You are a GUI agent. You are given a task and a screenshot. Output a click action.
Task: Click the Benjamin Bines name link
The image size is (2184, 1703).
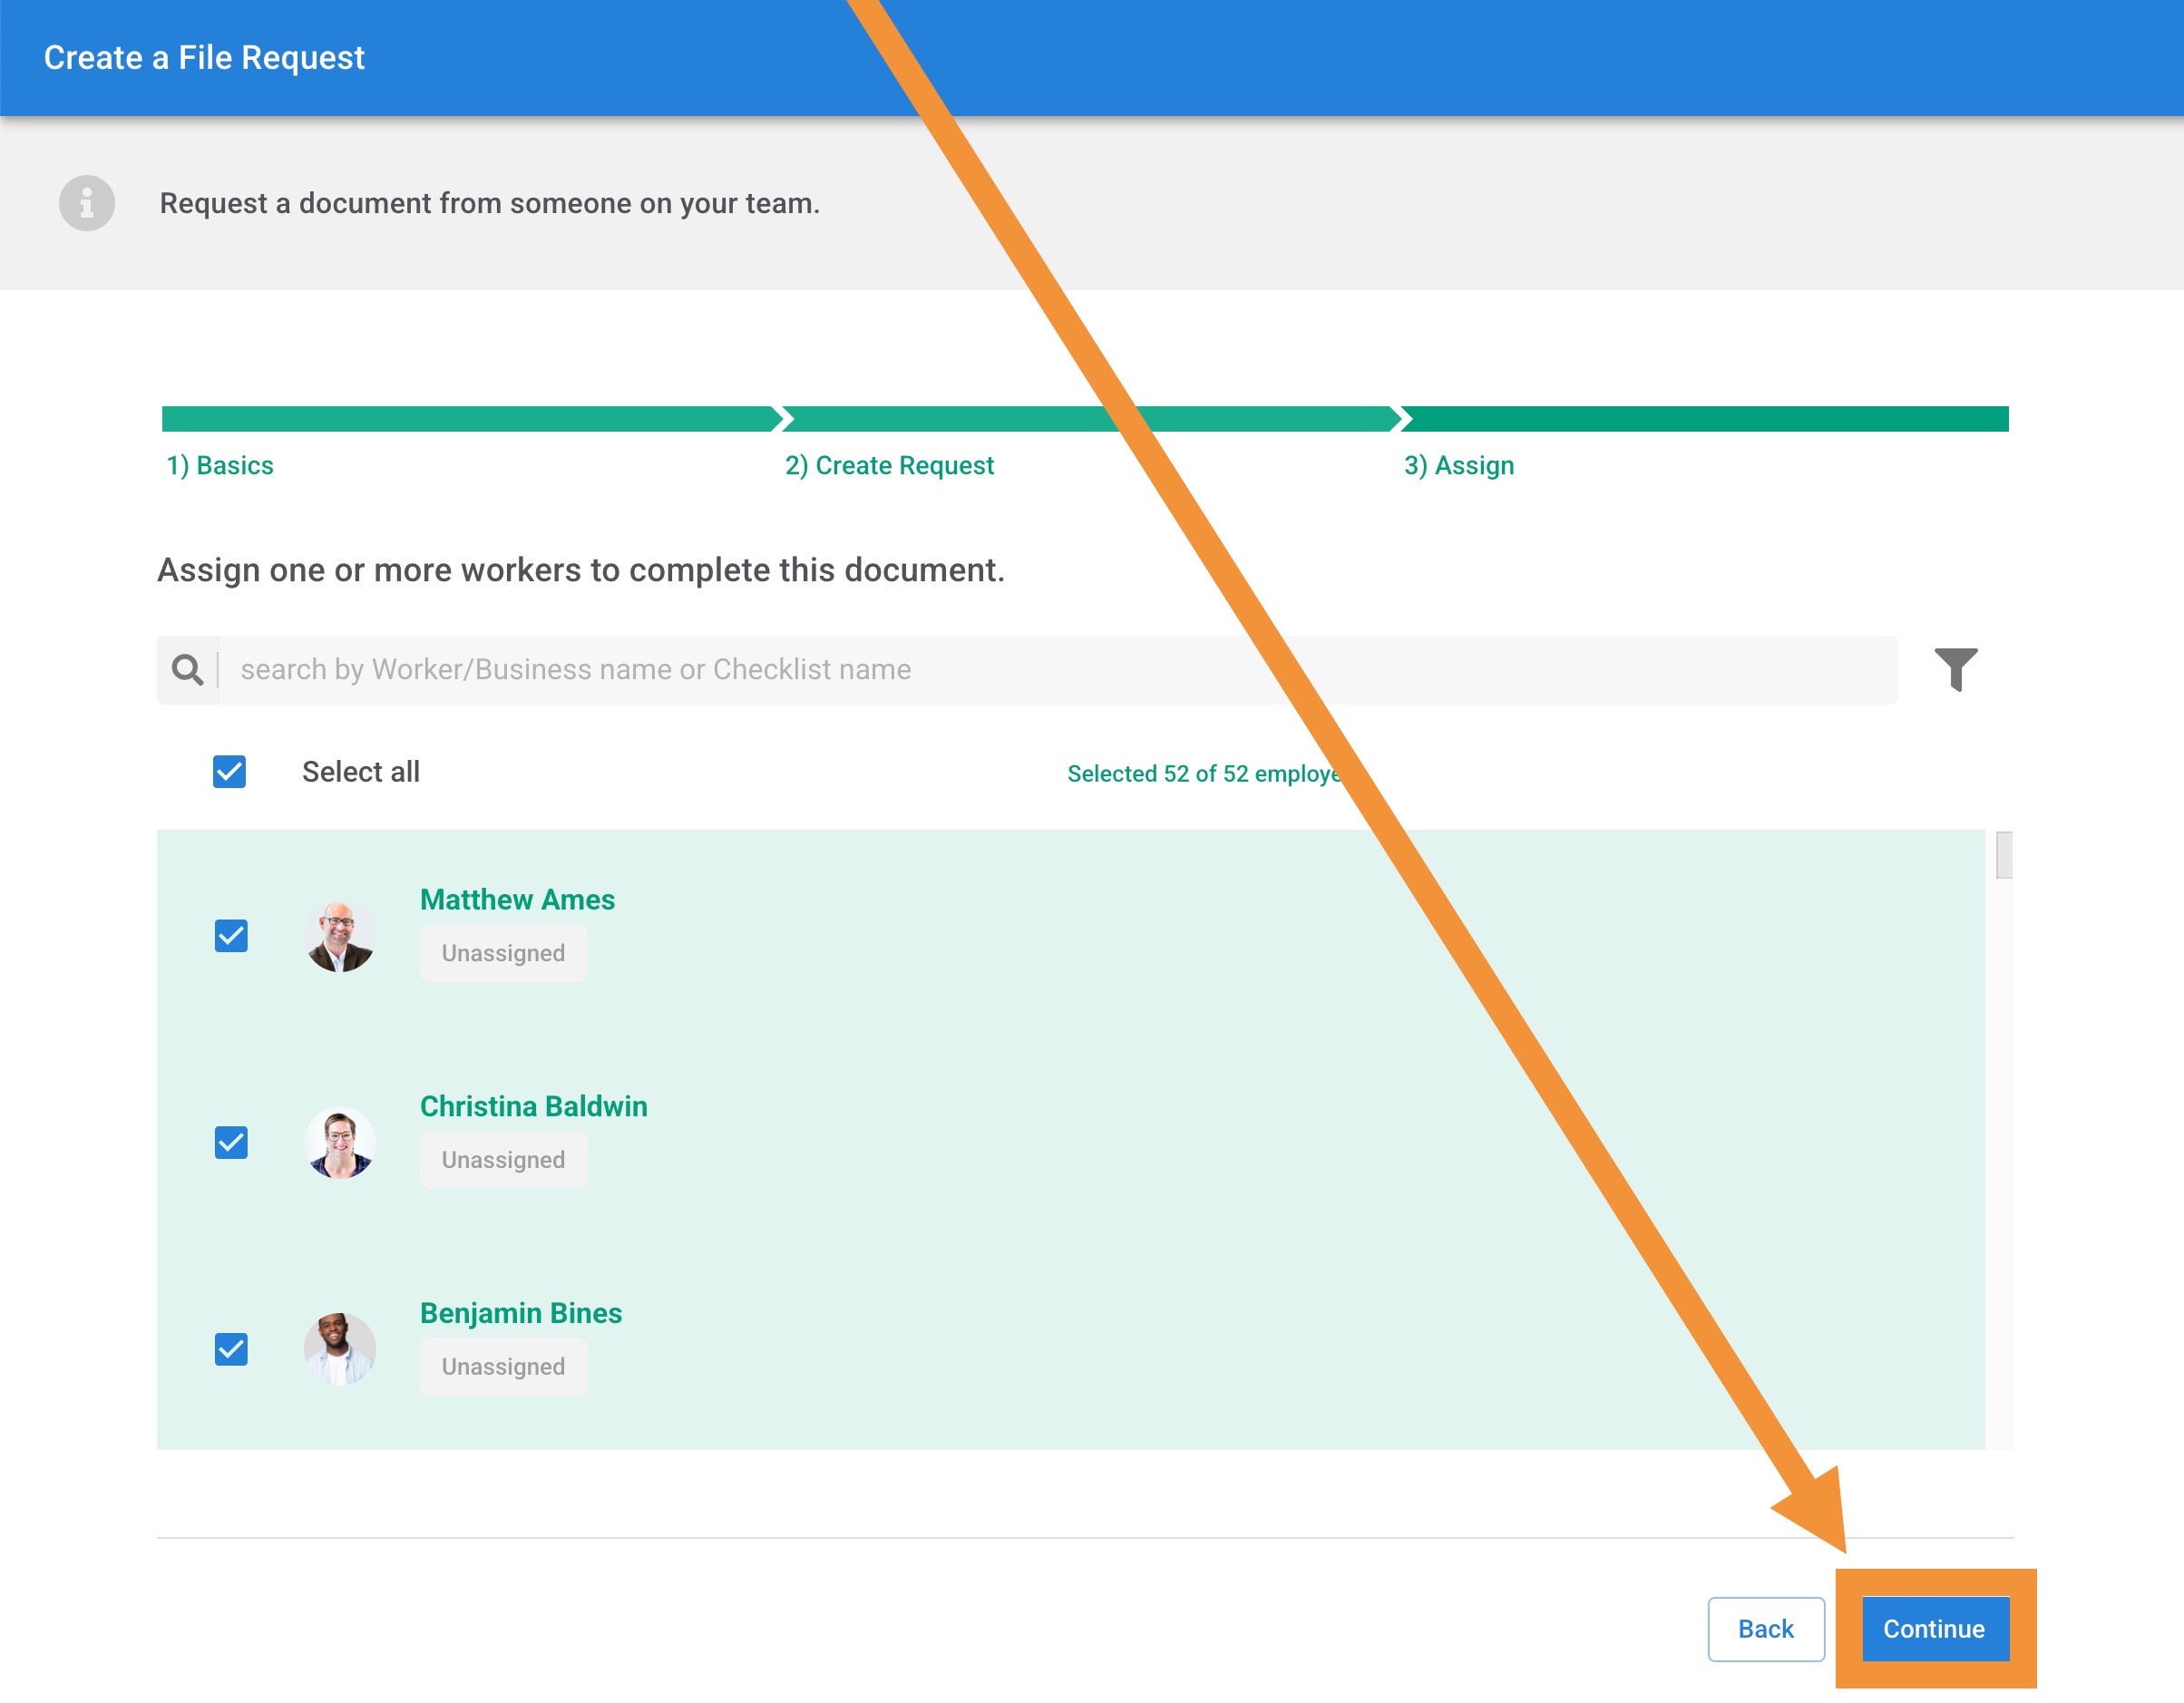coord(520,1313)
